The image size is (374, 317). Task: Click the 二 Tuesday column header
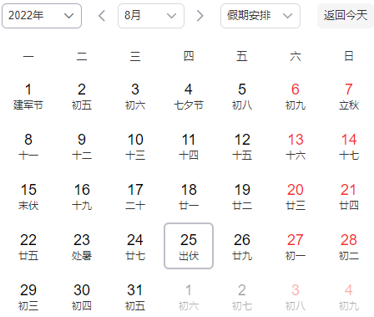tap(82, 56)
